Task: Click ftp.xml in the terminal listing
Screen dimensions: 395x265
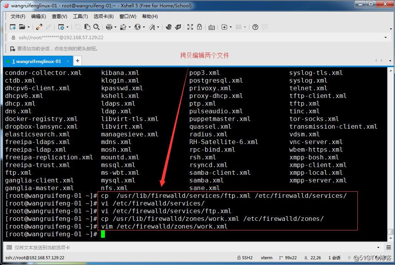Action: pyautogui.click(x=18, y=172)
